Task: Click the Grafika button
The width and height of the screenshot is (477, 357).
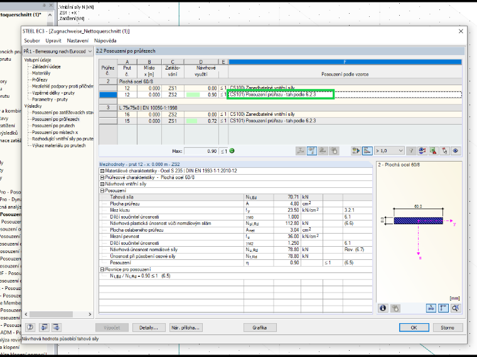Action: click(259, 328)
